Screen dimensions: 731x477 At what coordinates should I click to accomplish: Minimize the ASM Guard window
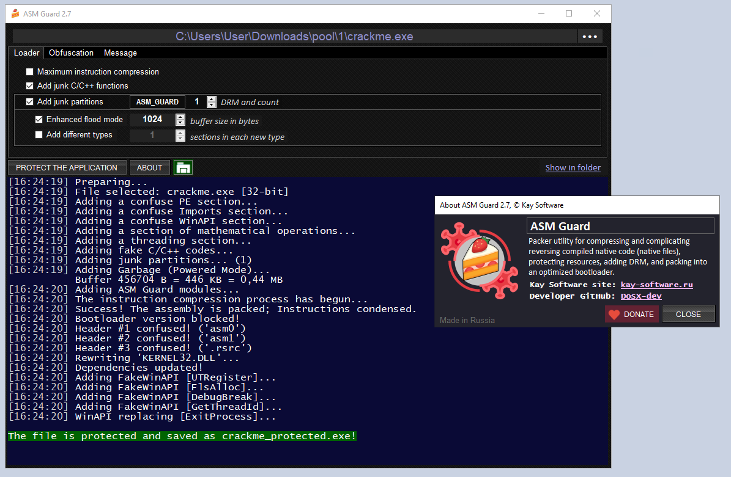click(541, 13)
